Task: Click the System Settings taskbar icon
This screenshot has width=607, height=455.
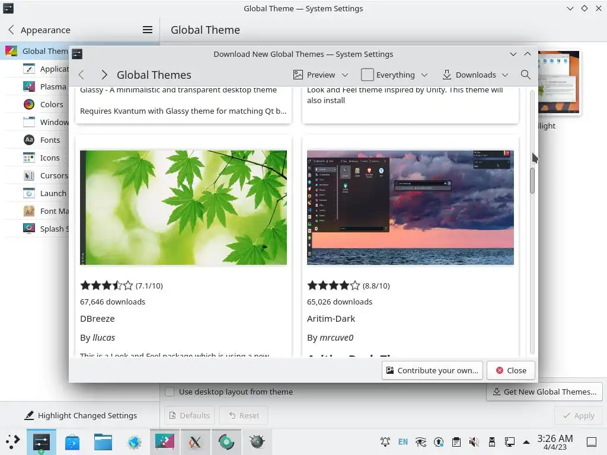Action: coord(41,442)
